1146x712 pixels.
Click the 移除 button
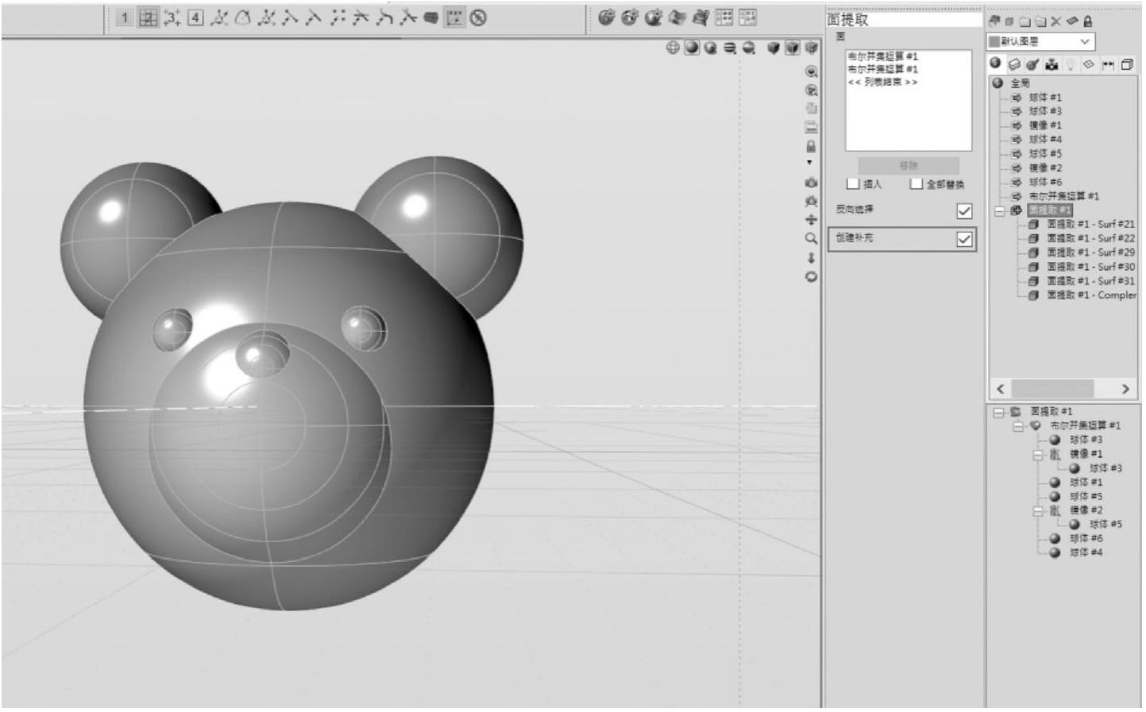click(x=908, y=165)
